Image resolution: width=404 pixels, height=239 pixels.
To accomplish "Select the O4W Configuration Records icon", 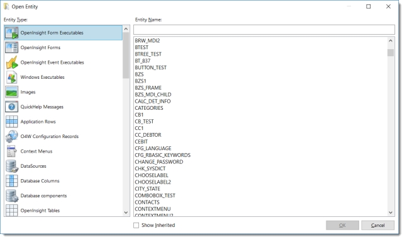I will pos(12,136).
